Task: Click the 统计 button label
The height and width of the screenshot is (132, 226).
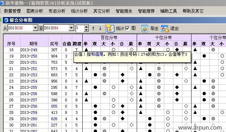Action: [x=120, y=28]
